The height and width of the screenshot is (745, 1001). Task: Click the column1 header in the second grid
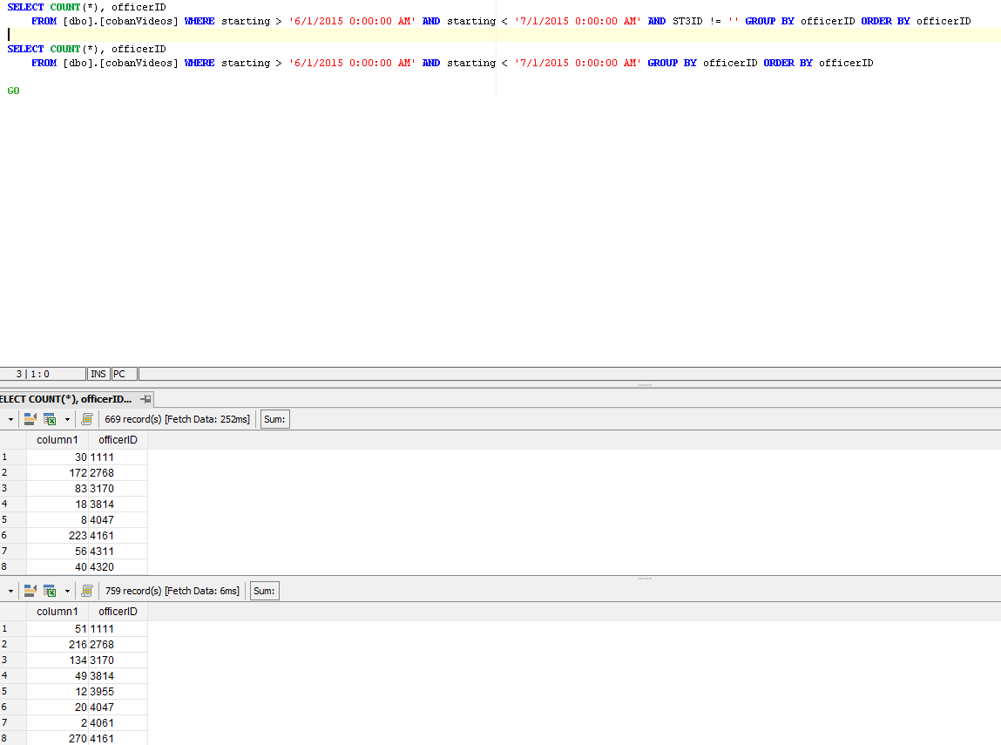[57, 611]
